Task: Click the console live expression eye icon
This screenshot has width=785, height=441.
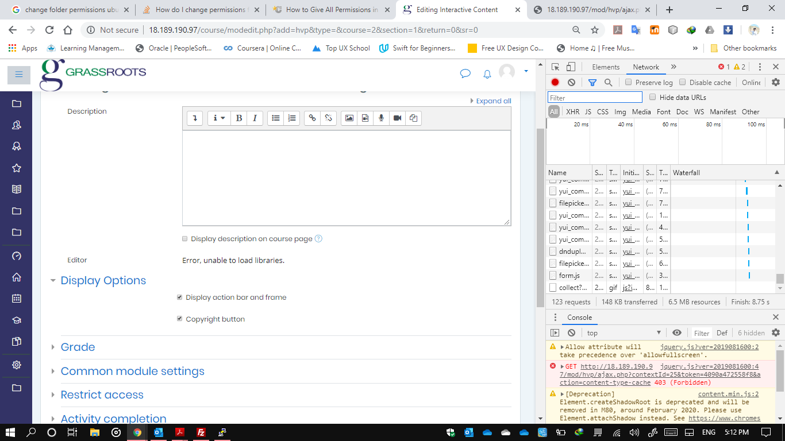Action: coord(677,333)
